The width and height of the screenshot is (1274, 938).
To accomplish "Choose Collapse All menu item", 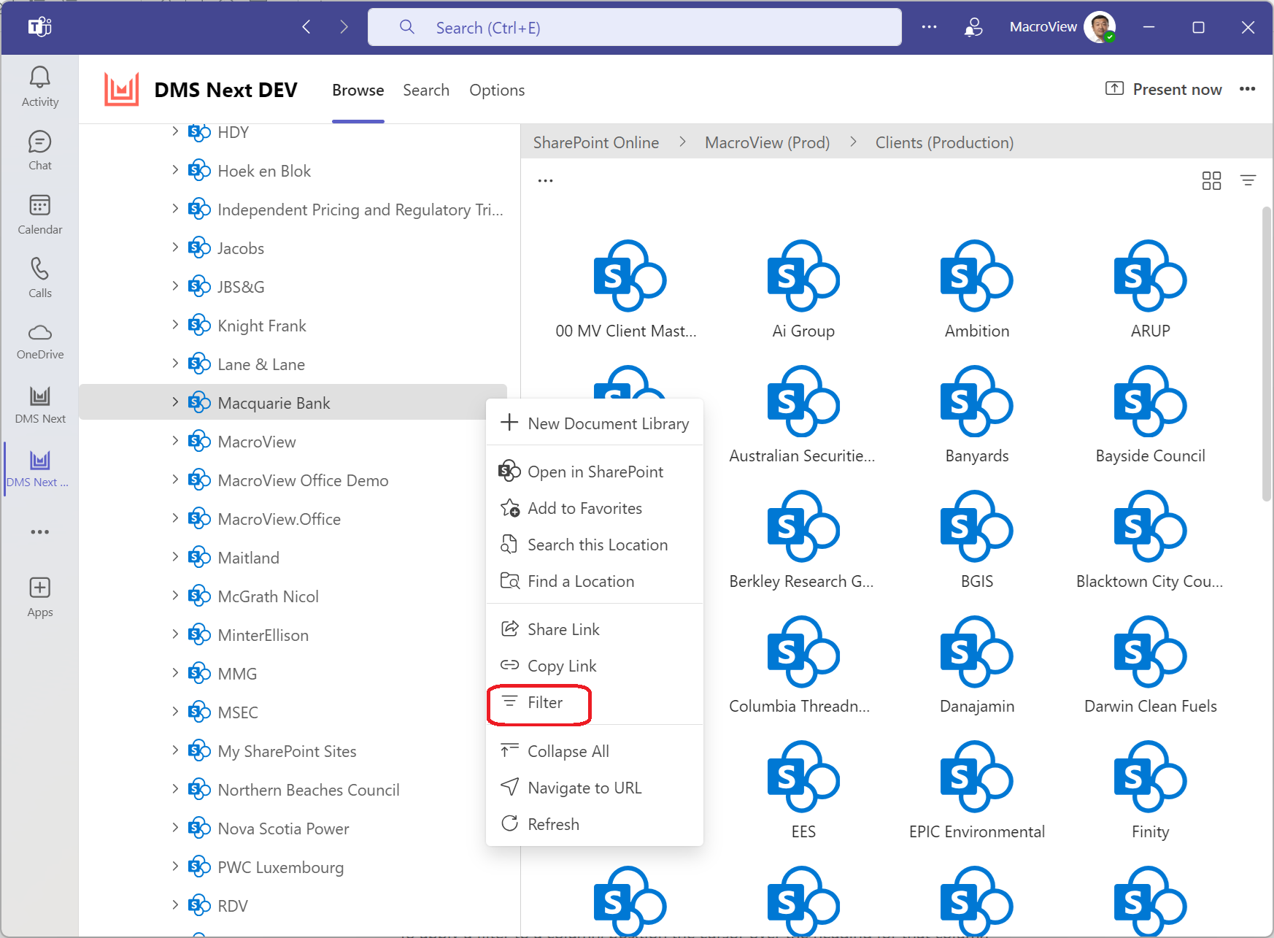I will (595, 751).
